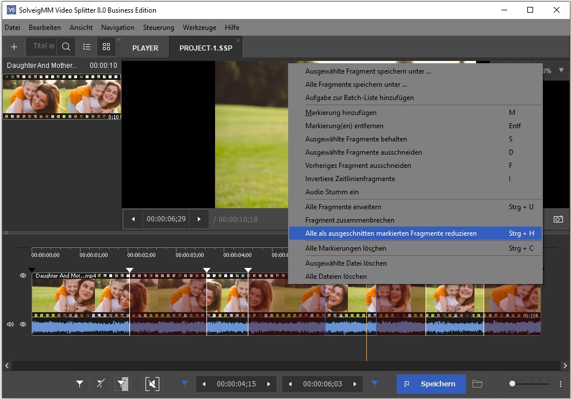
Task: Click 'Markierung(en) entfernen' menu entry
Action: (x=415, y=126)
